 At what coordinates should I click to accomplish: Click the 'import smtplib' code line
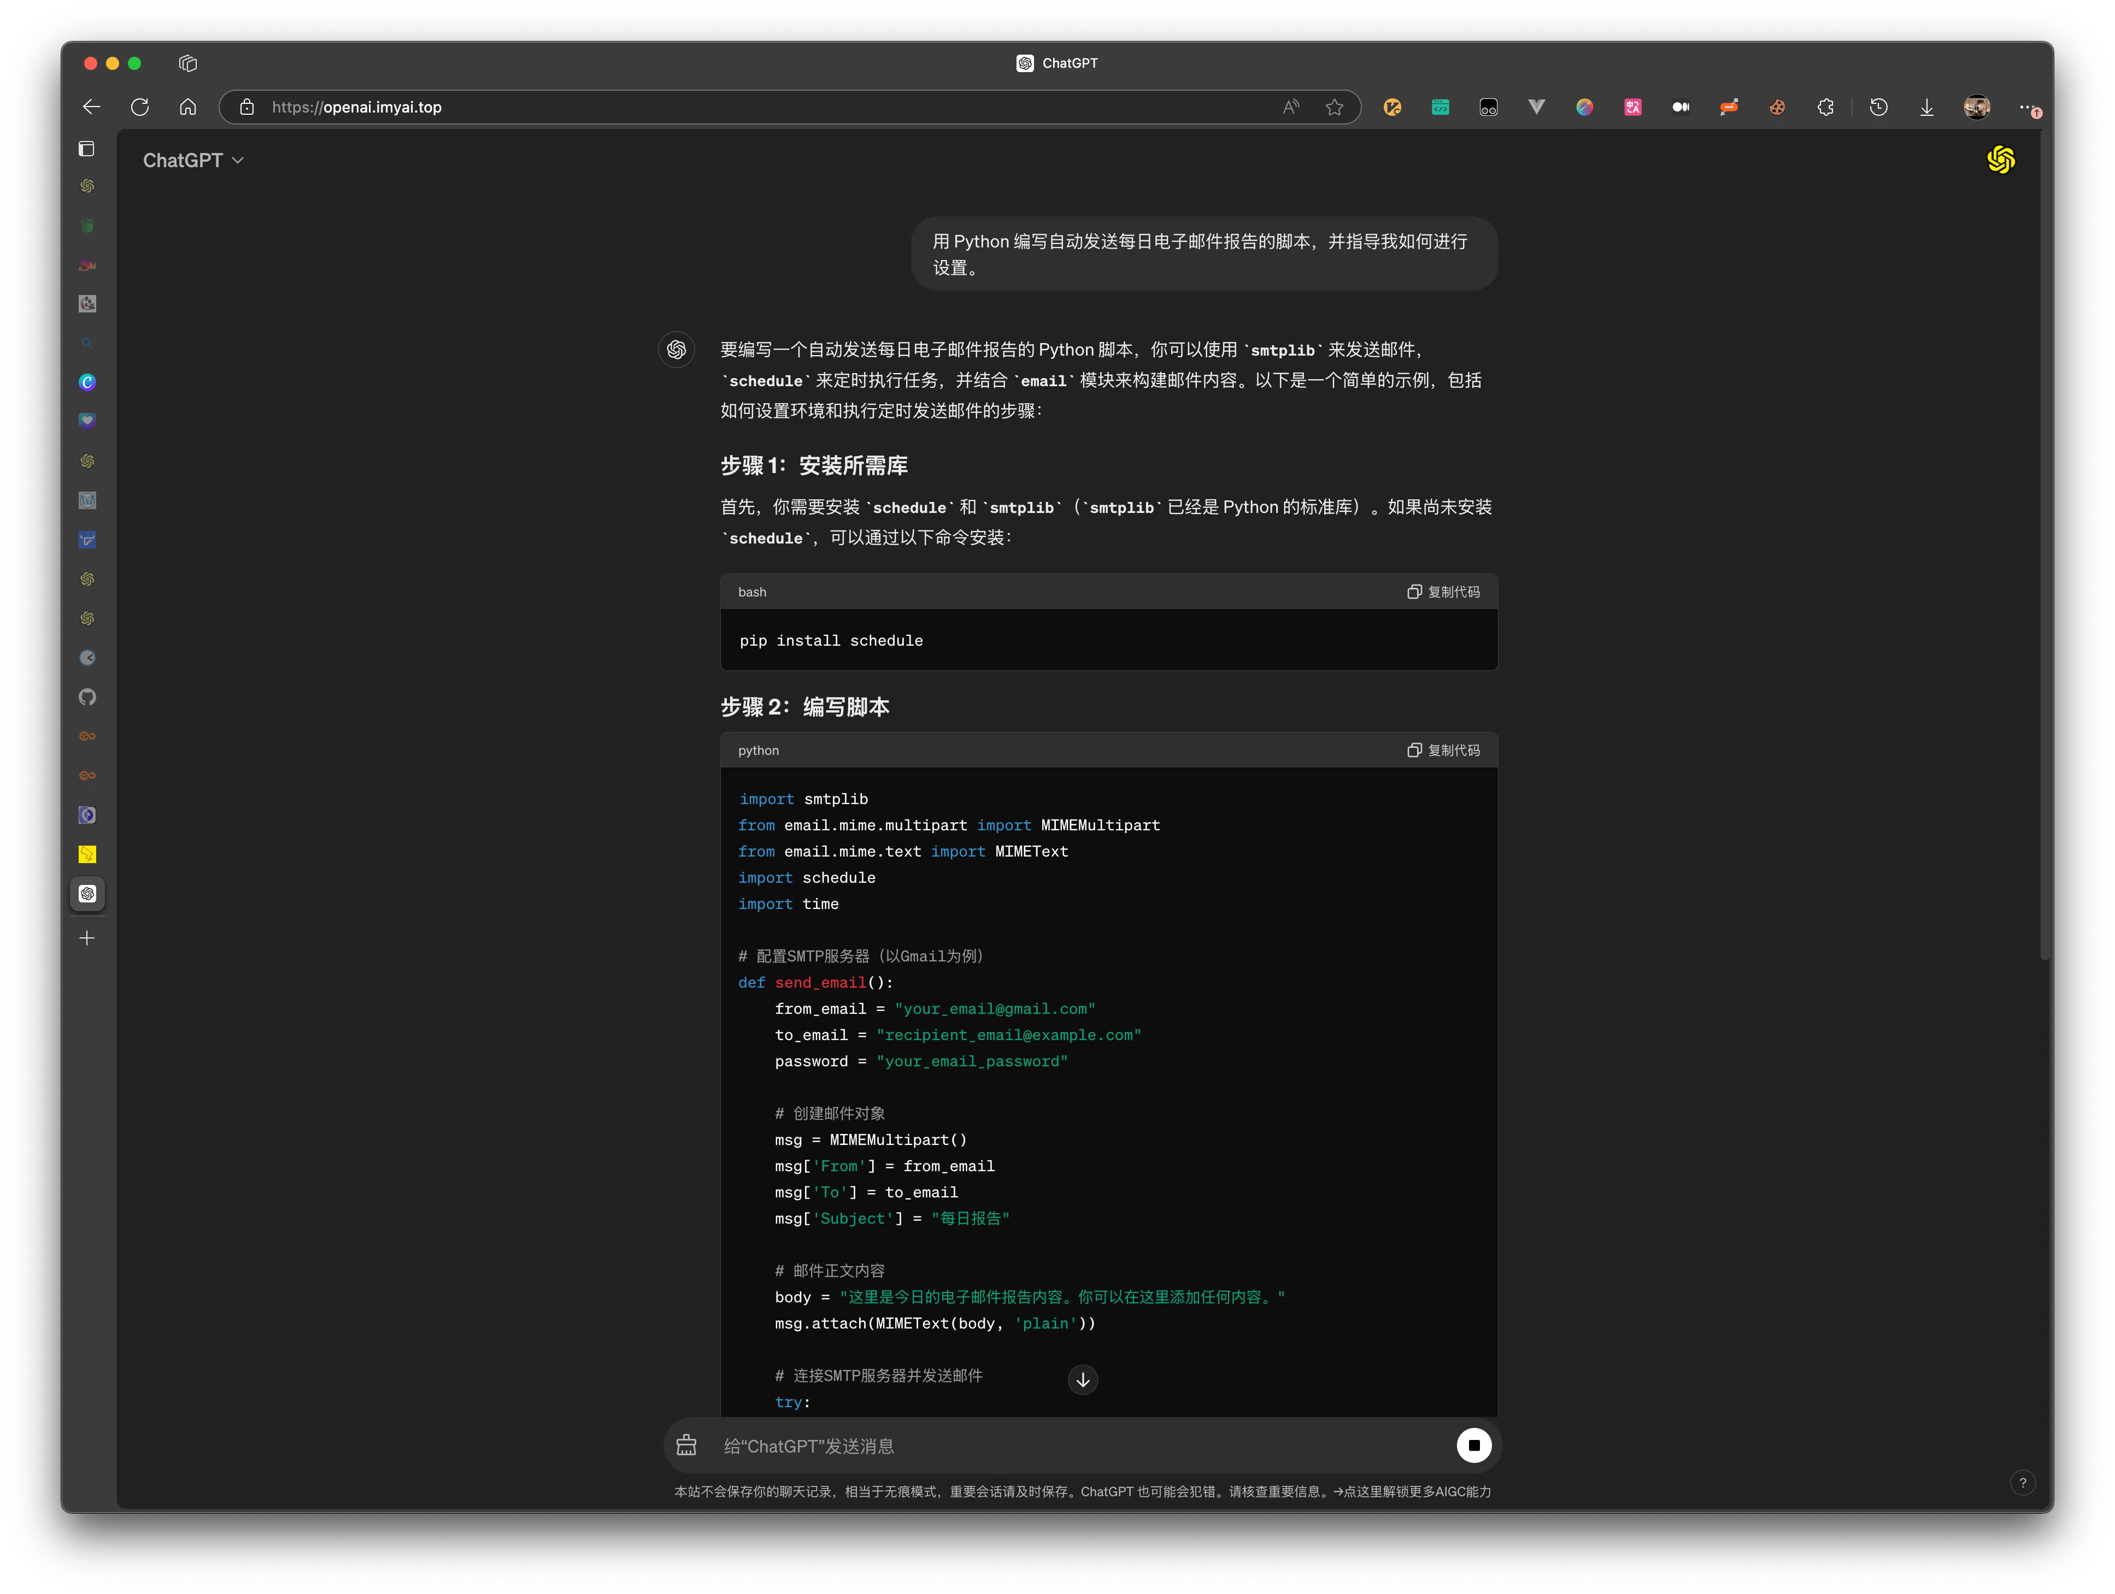coord(803,799)
